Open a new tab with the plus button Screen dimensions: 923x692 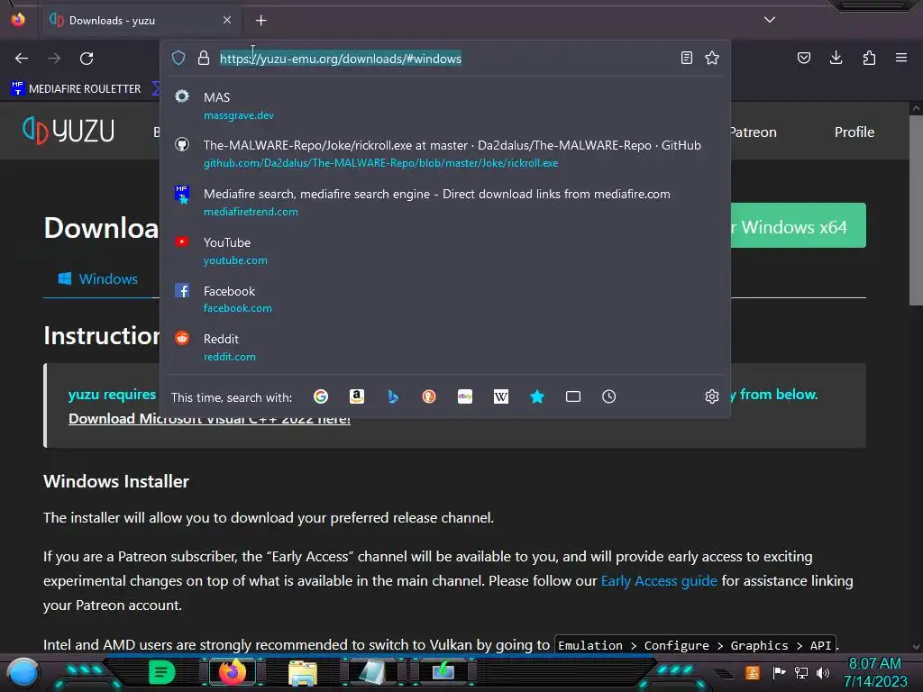tap(260, 21)
